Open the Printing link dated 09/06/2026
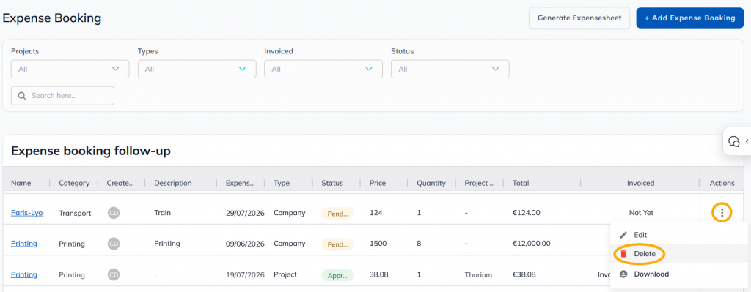 [24, 244]
